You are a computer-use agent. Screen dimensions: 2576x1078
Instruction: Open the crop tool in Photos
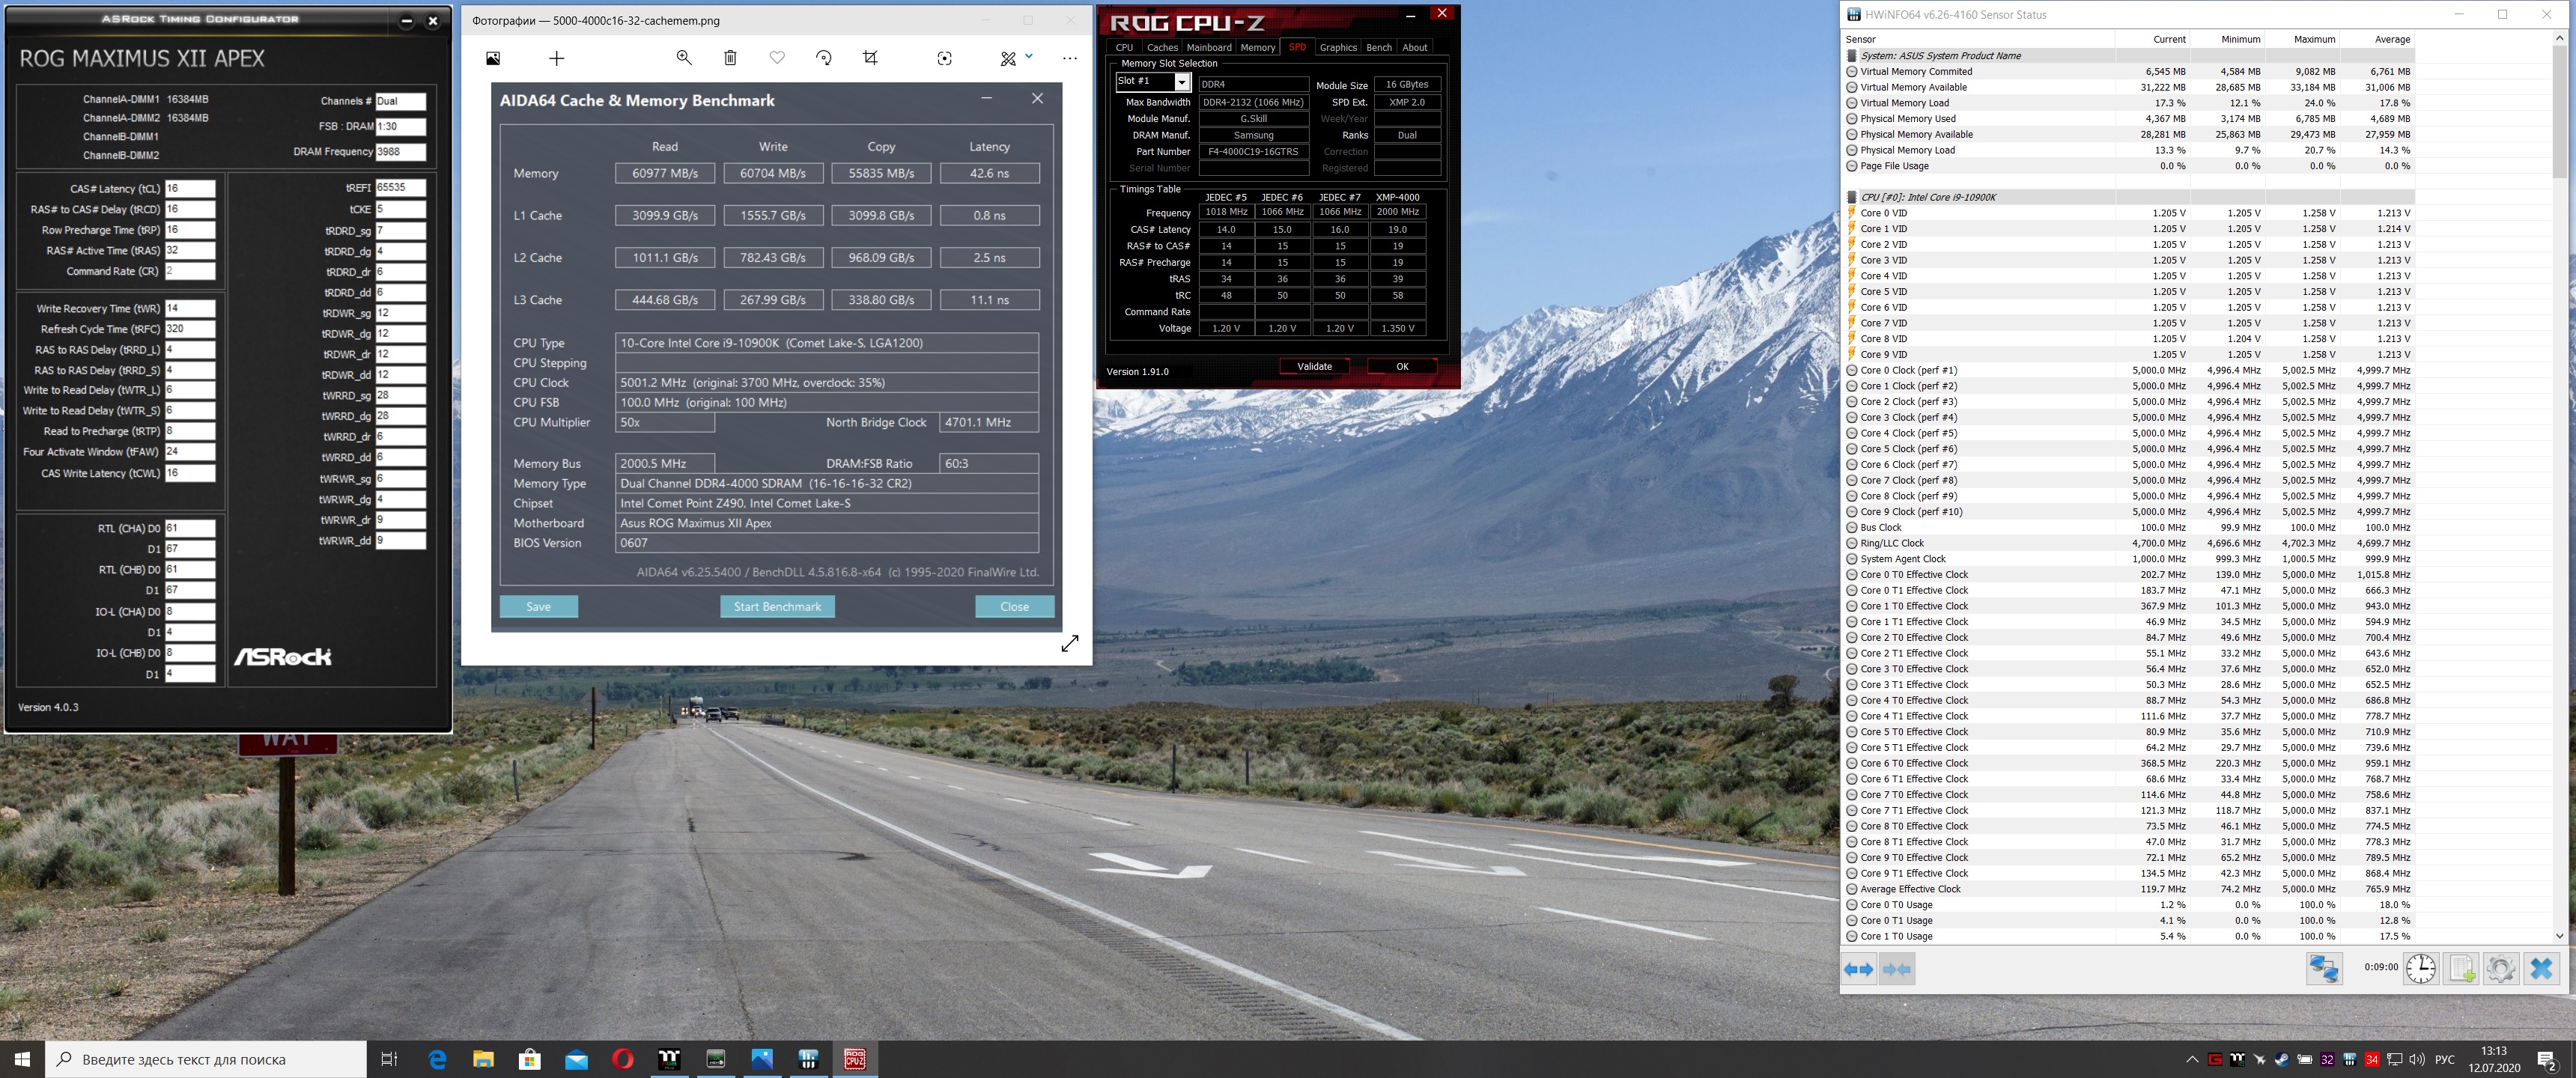point(870,58)
